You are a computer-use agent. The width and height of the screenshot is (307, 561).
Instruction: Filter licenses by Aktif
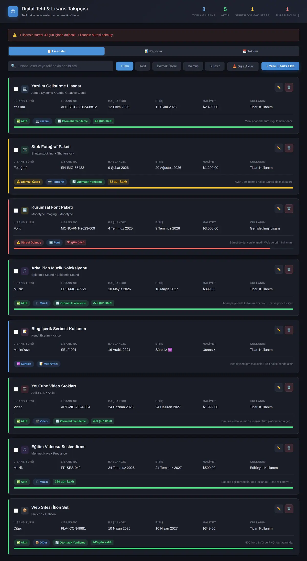click(143, 66)
